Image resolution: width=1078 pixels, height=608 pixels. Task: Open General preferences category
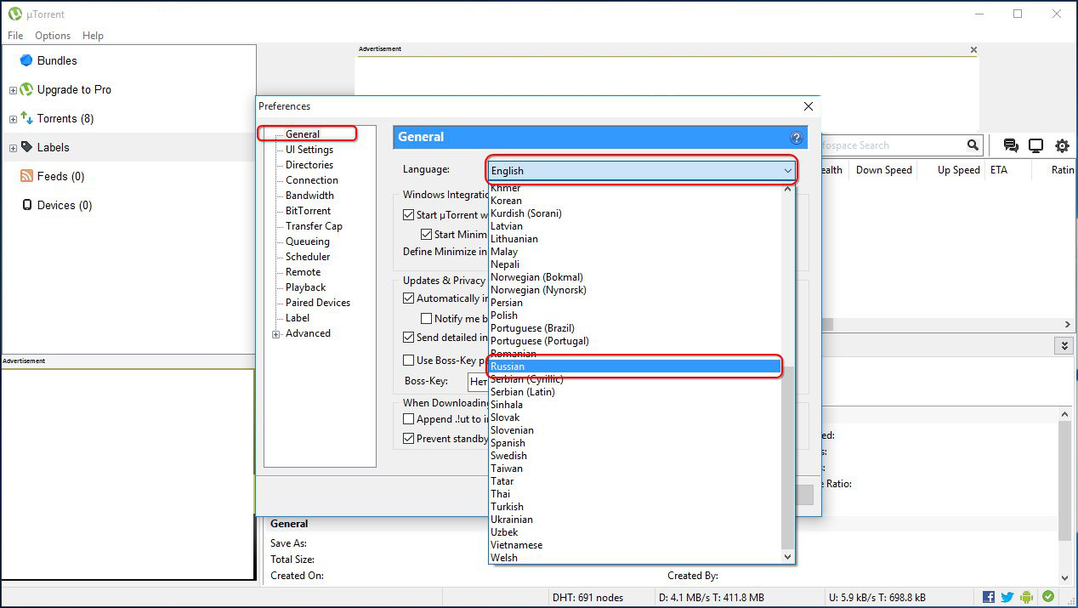[303, 134]
